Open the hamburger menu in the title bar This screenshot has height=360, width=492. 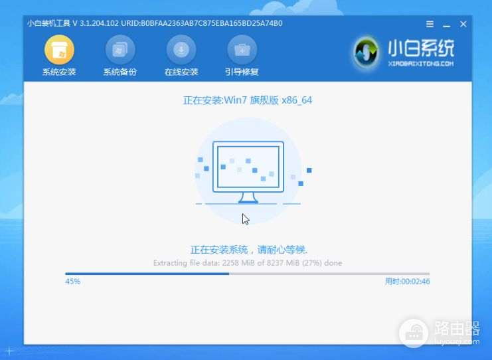pyautogui.click(x=430, y=24)
